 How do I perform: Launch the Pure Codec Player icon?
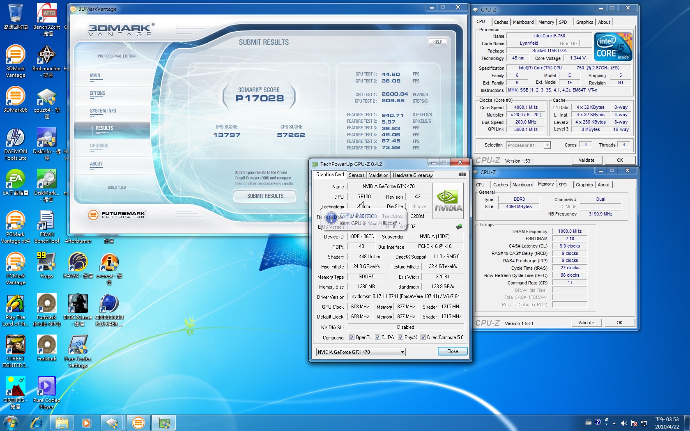[47, 393]
